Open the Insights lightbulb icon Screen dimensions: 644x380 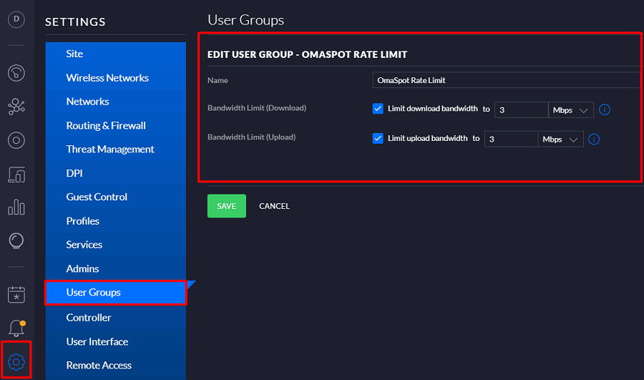click(16, 240)
